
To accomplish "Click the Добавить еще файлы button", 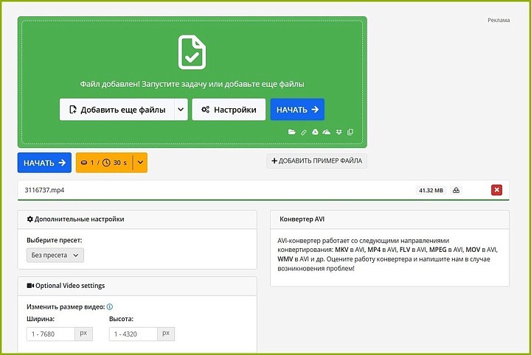I will click(117, 110).
